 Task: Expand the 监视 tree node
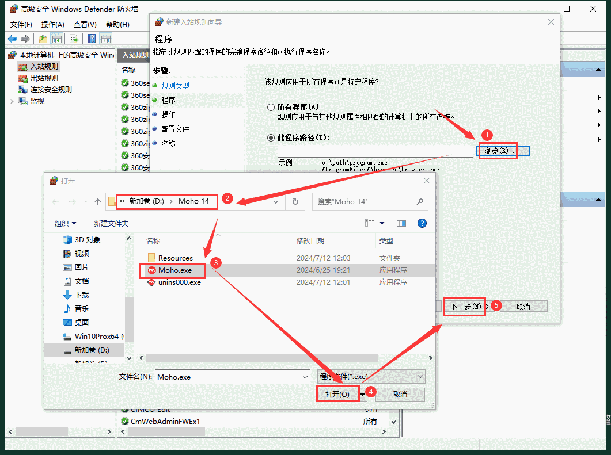(12, 101)
